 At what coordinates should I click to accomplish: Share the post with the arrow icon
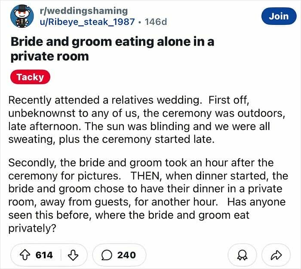point(276,255)
